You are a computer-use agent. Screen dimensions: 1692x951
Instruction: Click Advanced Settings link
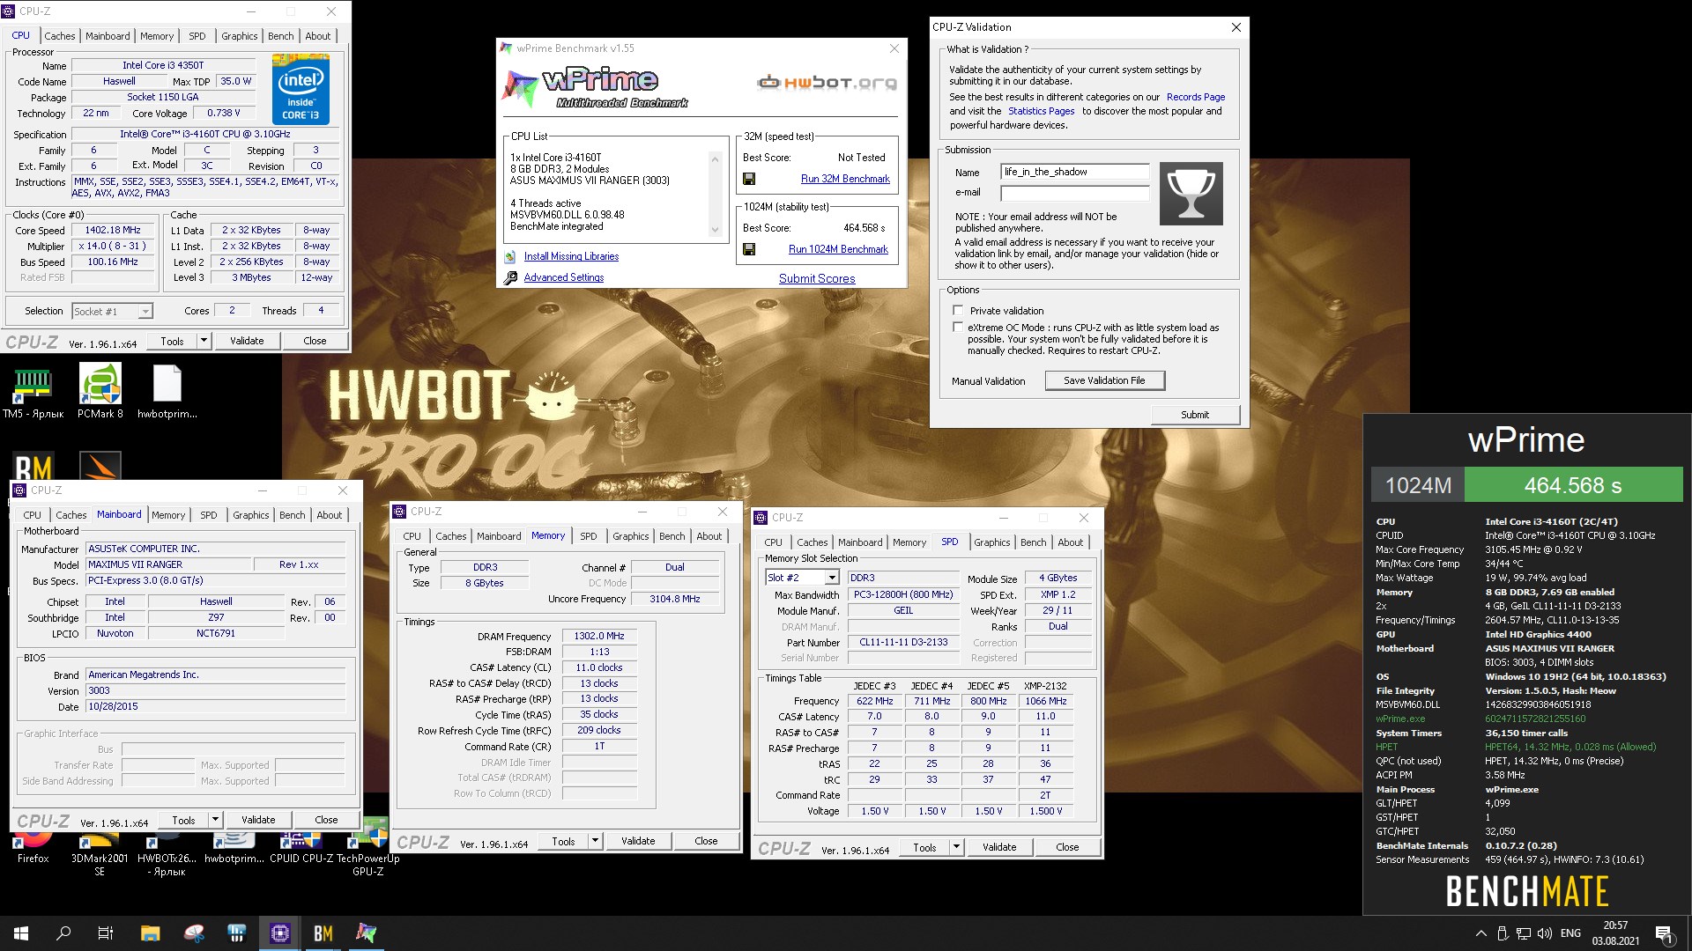564,277
